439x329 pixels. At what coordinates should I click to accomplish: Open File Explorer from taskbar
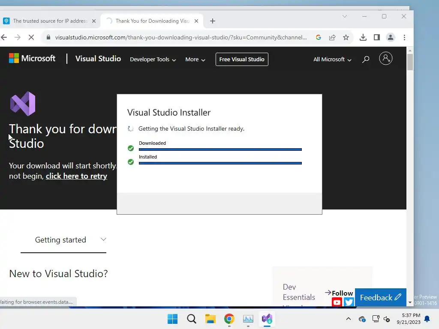pos(210,319)
